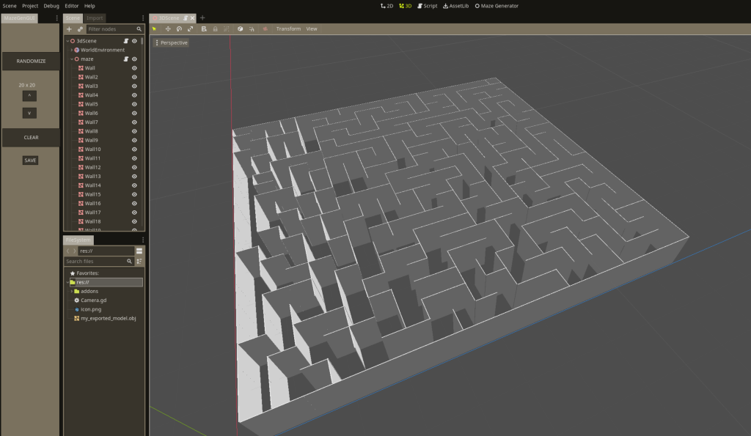Activate the Rotate tool
Image resolution: width=751 pixels, height=436 pixels.
click(x=179, y=29)
